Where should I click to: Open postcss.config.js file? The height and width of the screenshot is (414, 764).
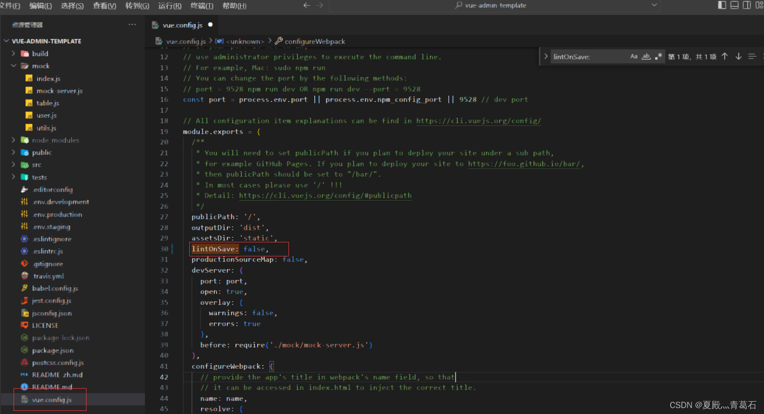point(58,362)
